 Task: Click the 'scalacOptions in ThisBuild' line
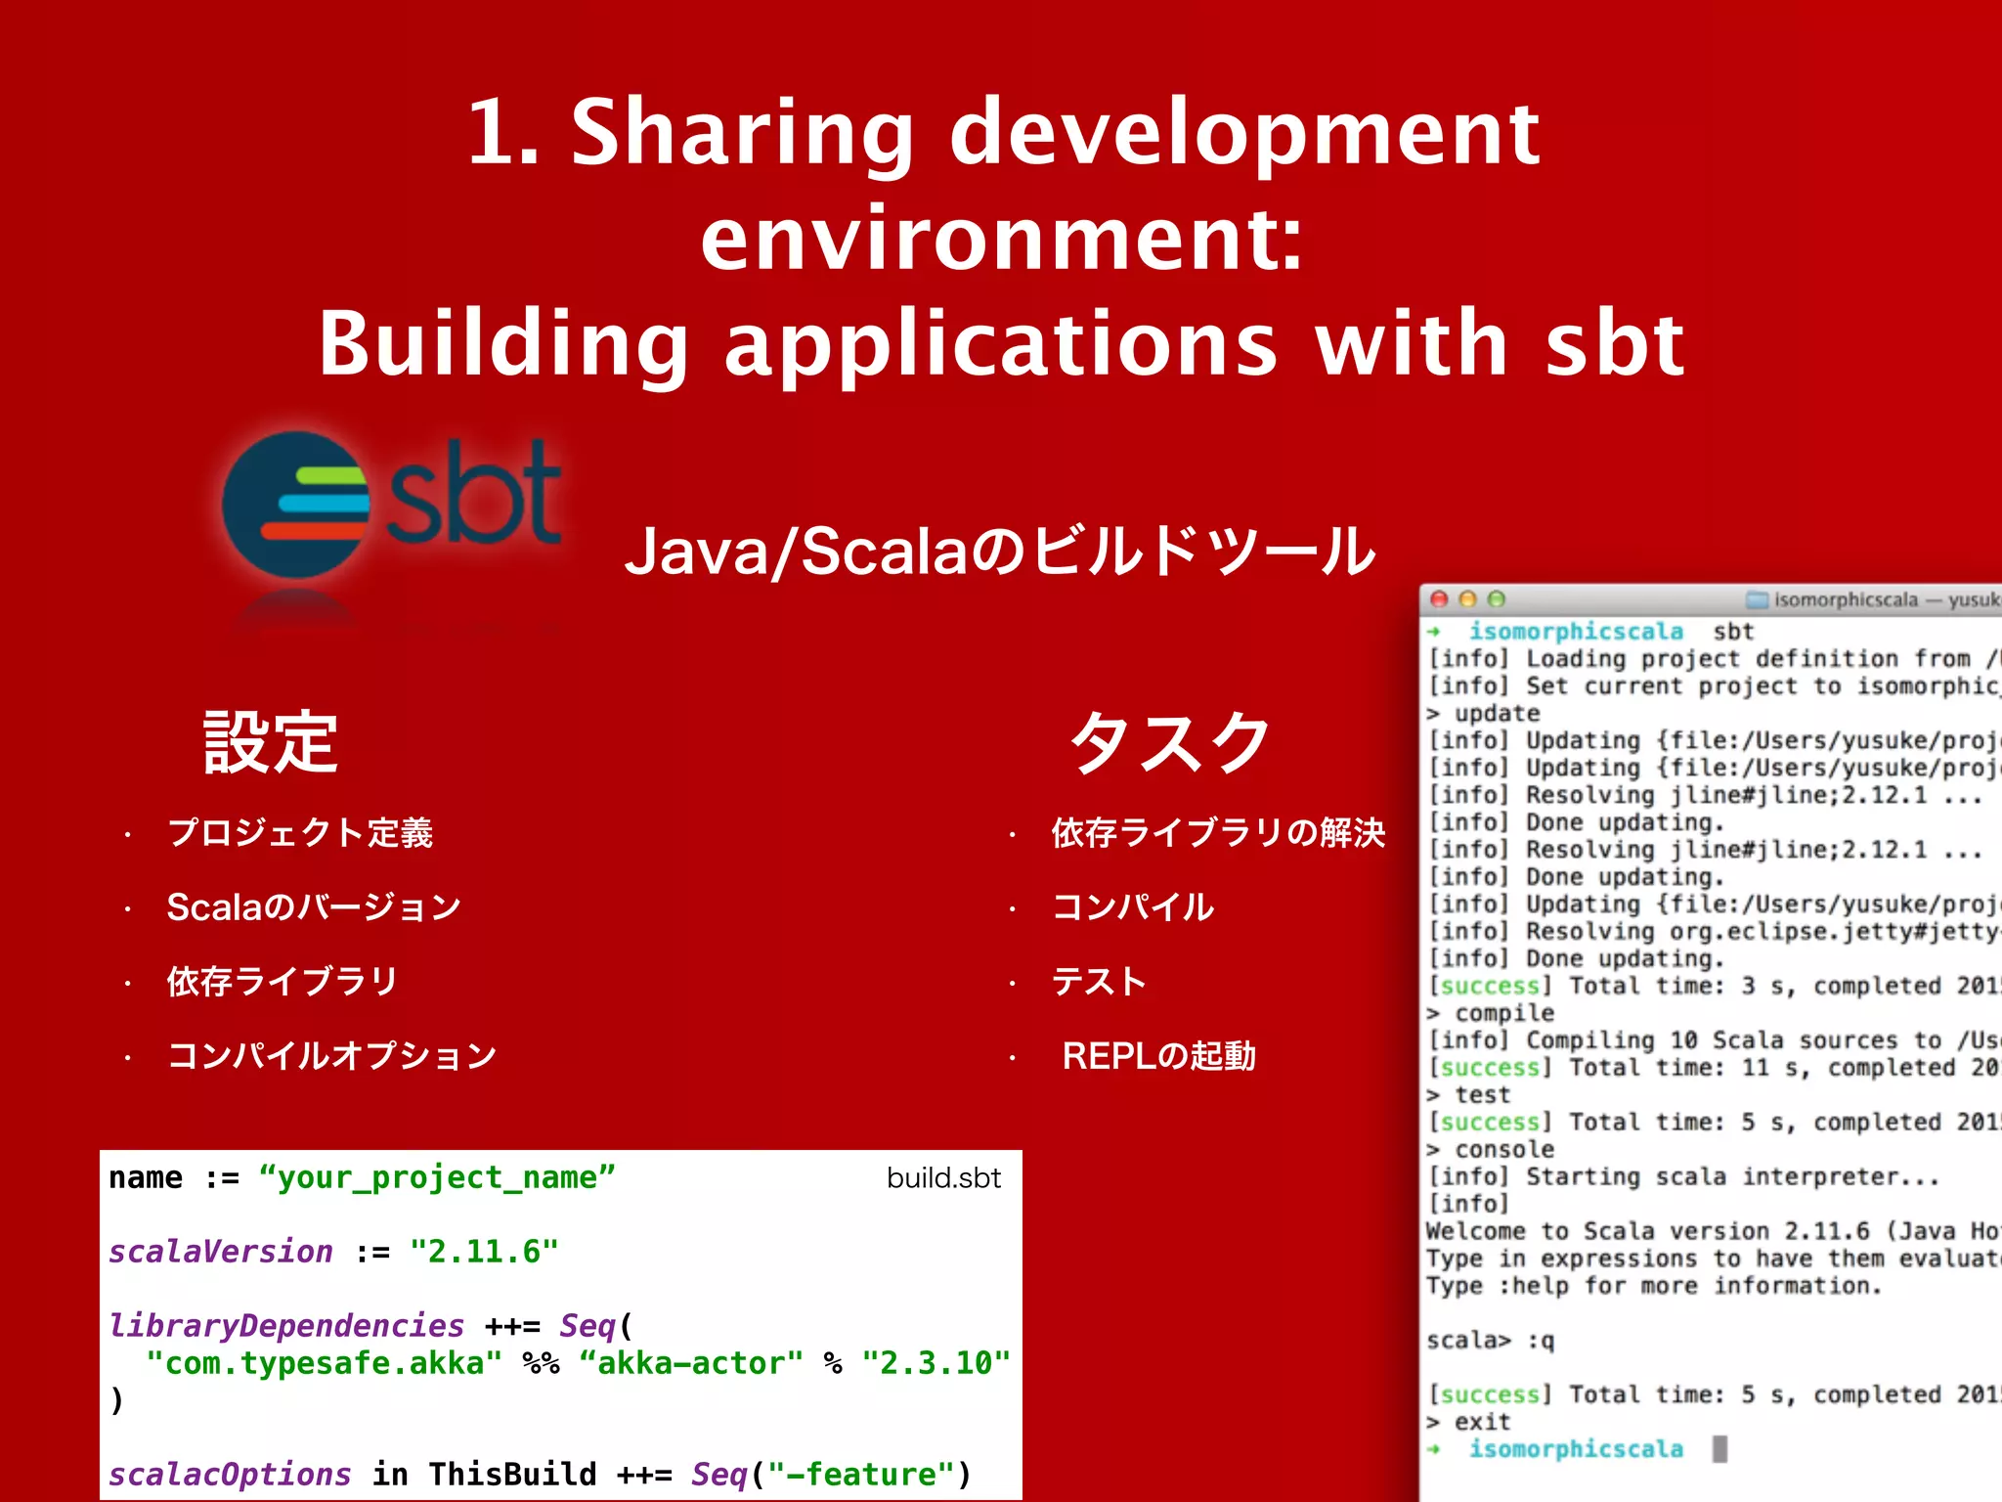click(541, 1475)
